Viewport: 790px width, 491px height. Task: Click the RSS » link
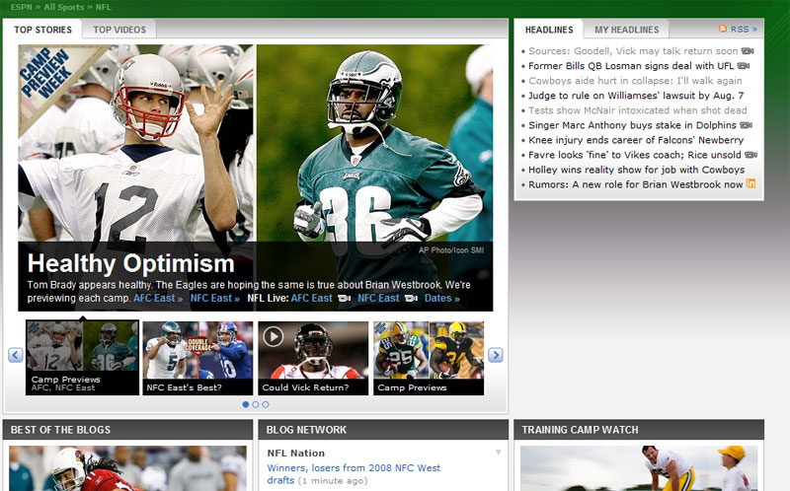pos(744,30)
